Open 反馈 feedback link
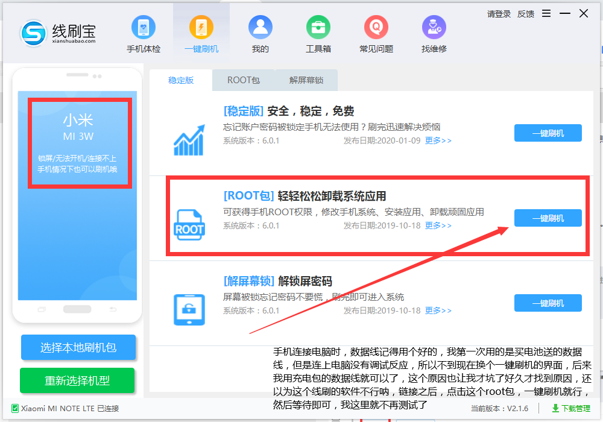 (x=526, y=14)
